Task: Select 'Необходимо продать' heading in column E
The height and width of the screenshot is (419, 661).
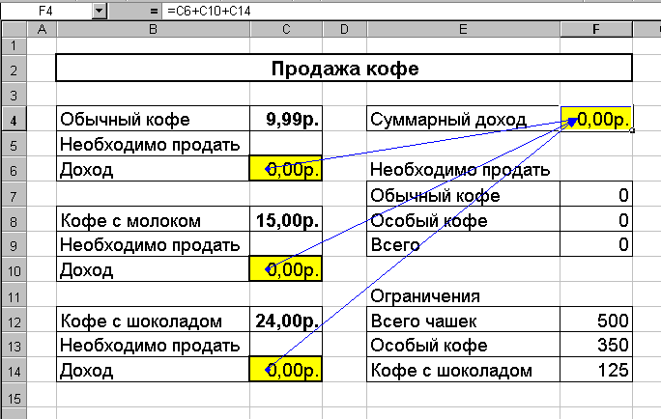Action: [x=463, y=170]
